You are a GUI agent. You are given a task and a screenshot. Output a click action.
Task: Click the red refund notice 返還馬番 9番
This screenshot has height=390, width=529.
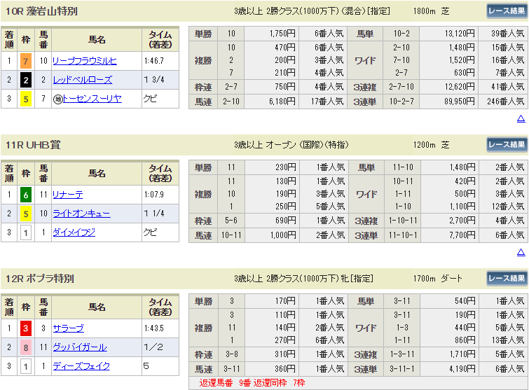pos(226,383)
